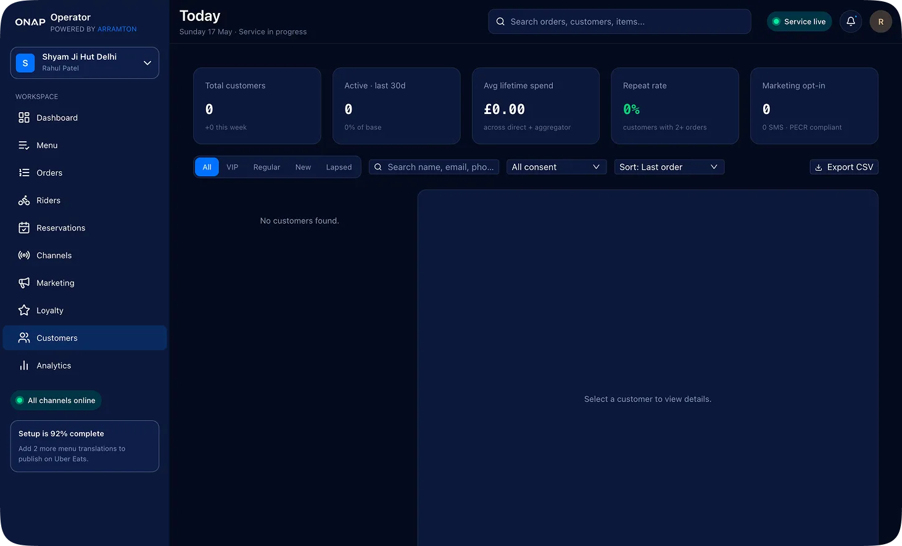This screenshot has width=902, height=546.
Task: Open the notifications bell
Action: 851,22
